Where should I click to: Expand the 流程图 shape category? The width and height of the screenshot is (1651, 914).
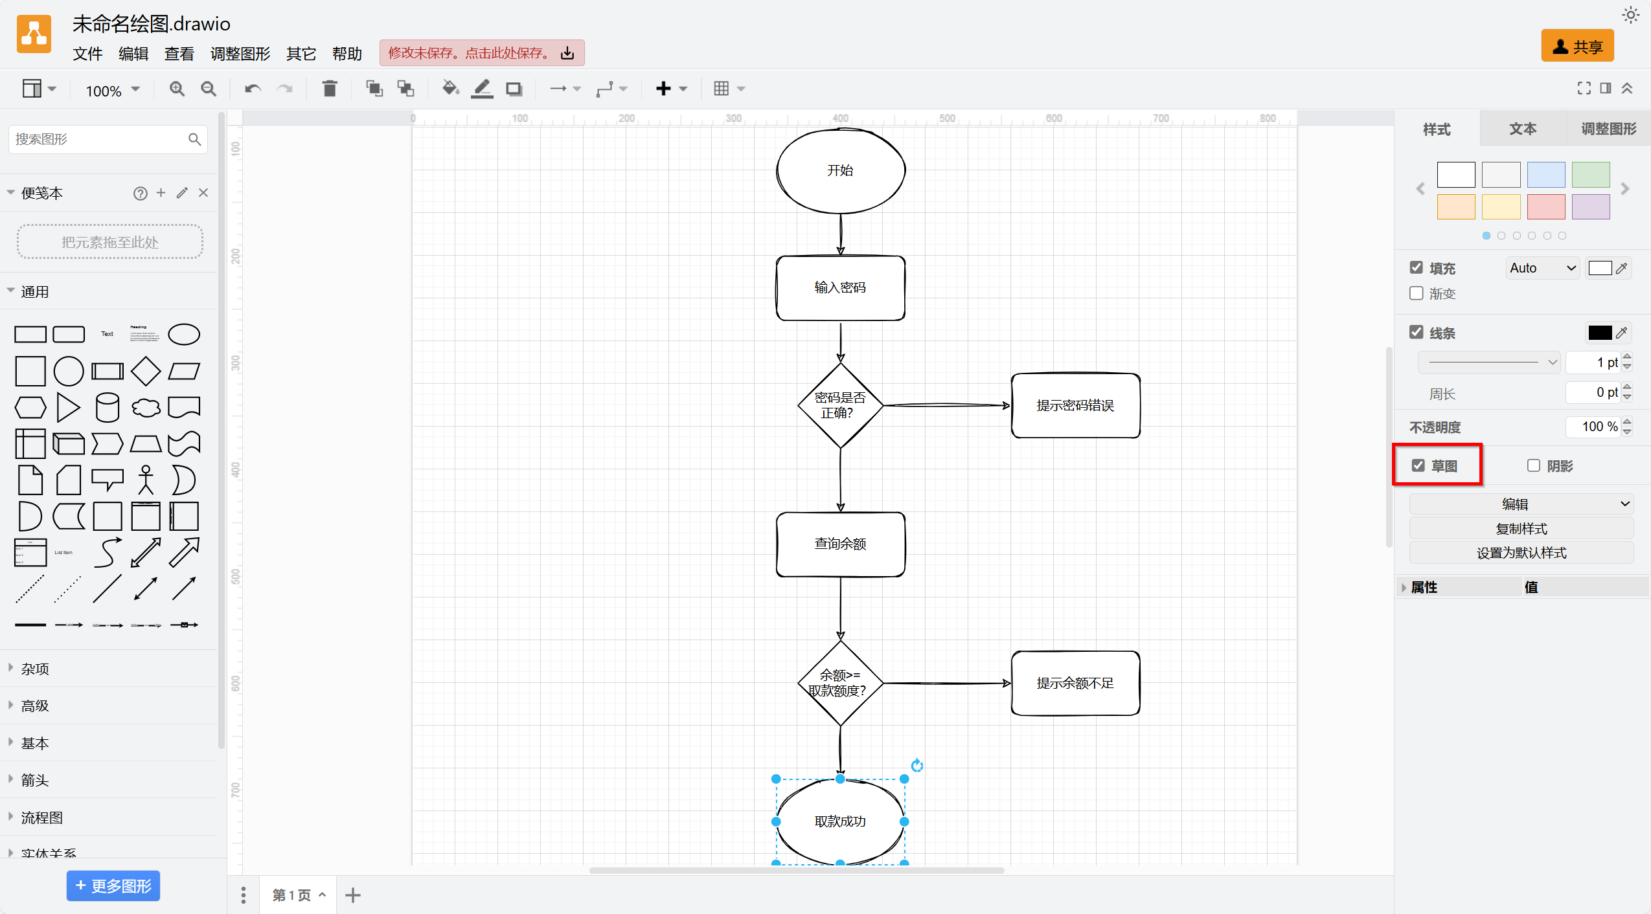coord(42,818)
